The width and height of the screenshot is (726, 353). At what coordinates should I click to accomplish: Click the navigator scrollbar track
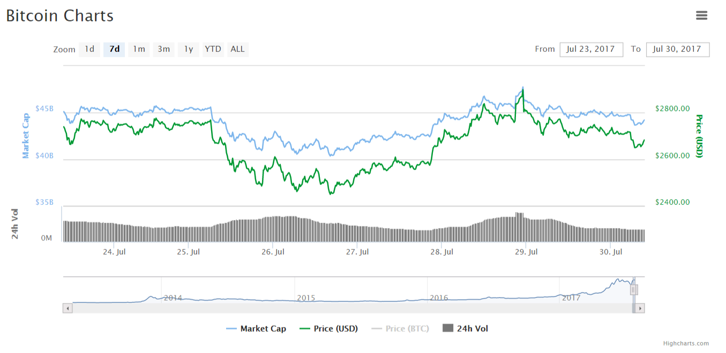click(x=348, y=308)
